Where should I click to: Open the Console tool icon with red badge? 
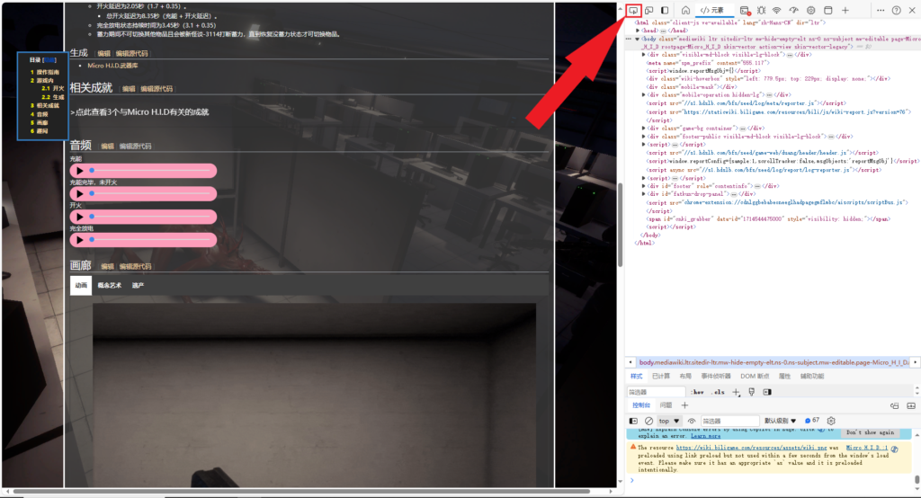pos(745,10)
